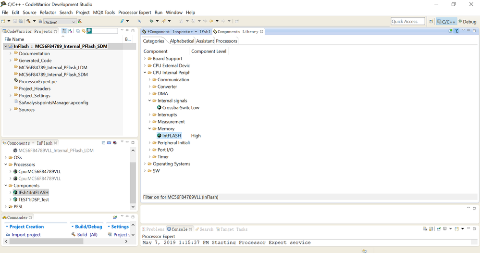Click the Collapse All icon in CodeWarrior Projects
The image size is (480, 253).
(78, 31)
